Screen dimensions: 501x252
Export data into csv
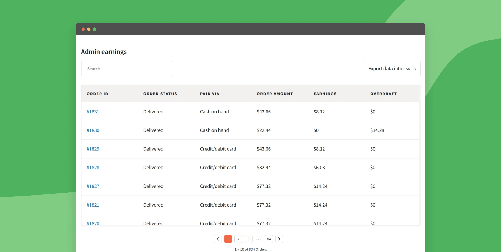pos(392,69)
